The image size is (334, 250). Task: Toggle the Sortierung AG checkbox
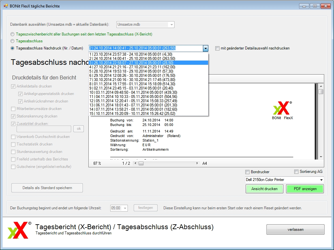296,172
